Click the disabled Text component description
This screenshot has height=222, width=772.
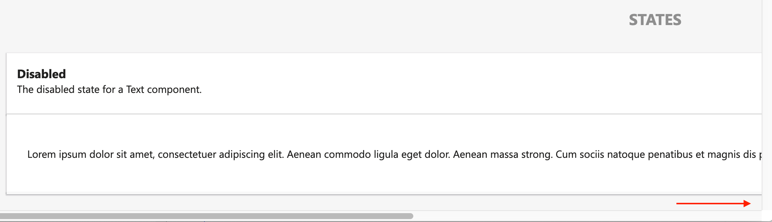coord(109,89)
